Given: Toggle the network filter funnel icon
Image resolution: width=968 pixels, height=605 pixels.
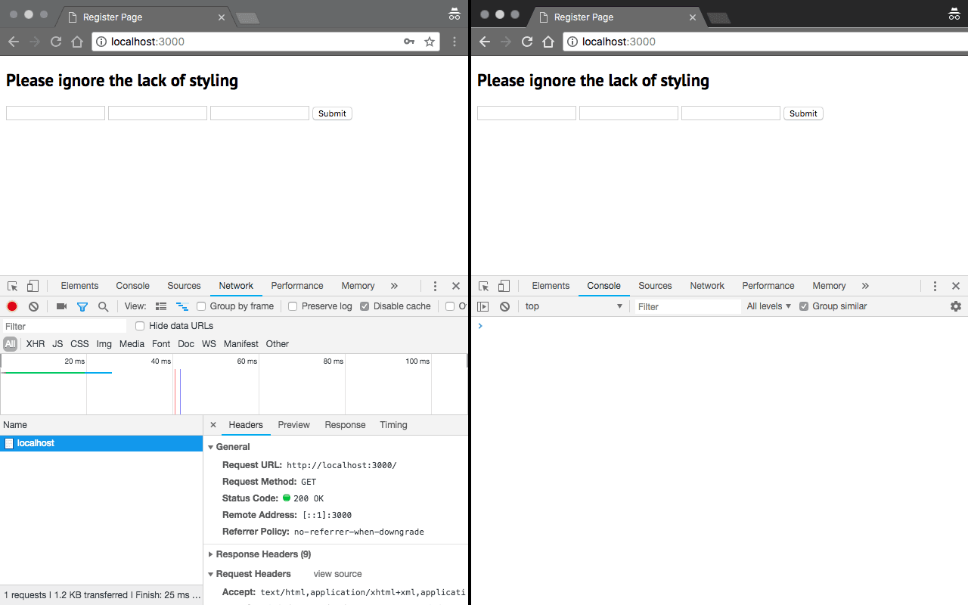Looking at the screenshot, I should pyautogui.click(x=82, y=306).
